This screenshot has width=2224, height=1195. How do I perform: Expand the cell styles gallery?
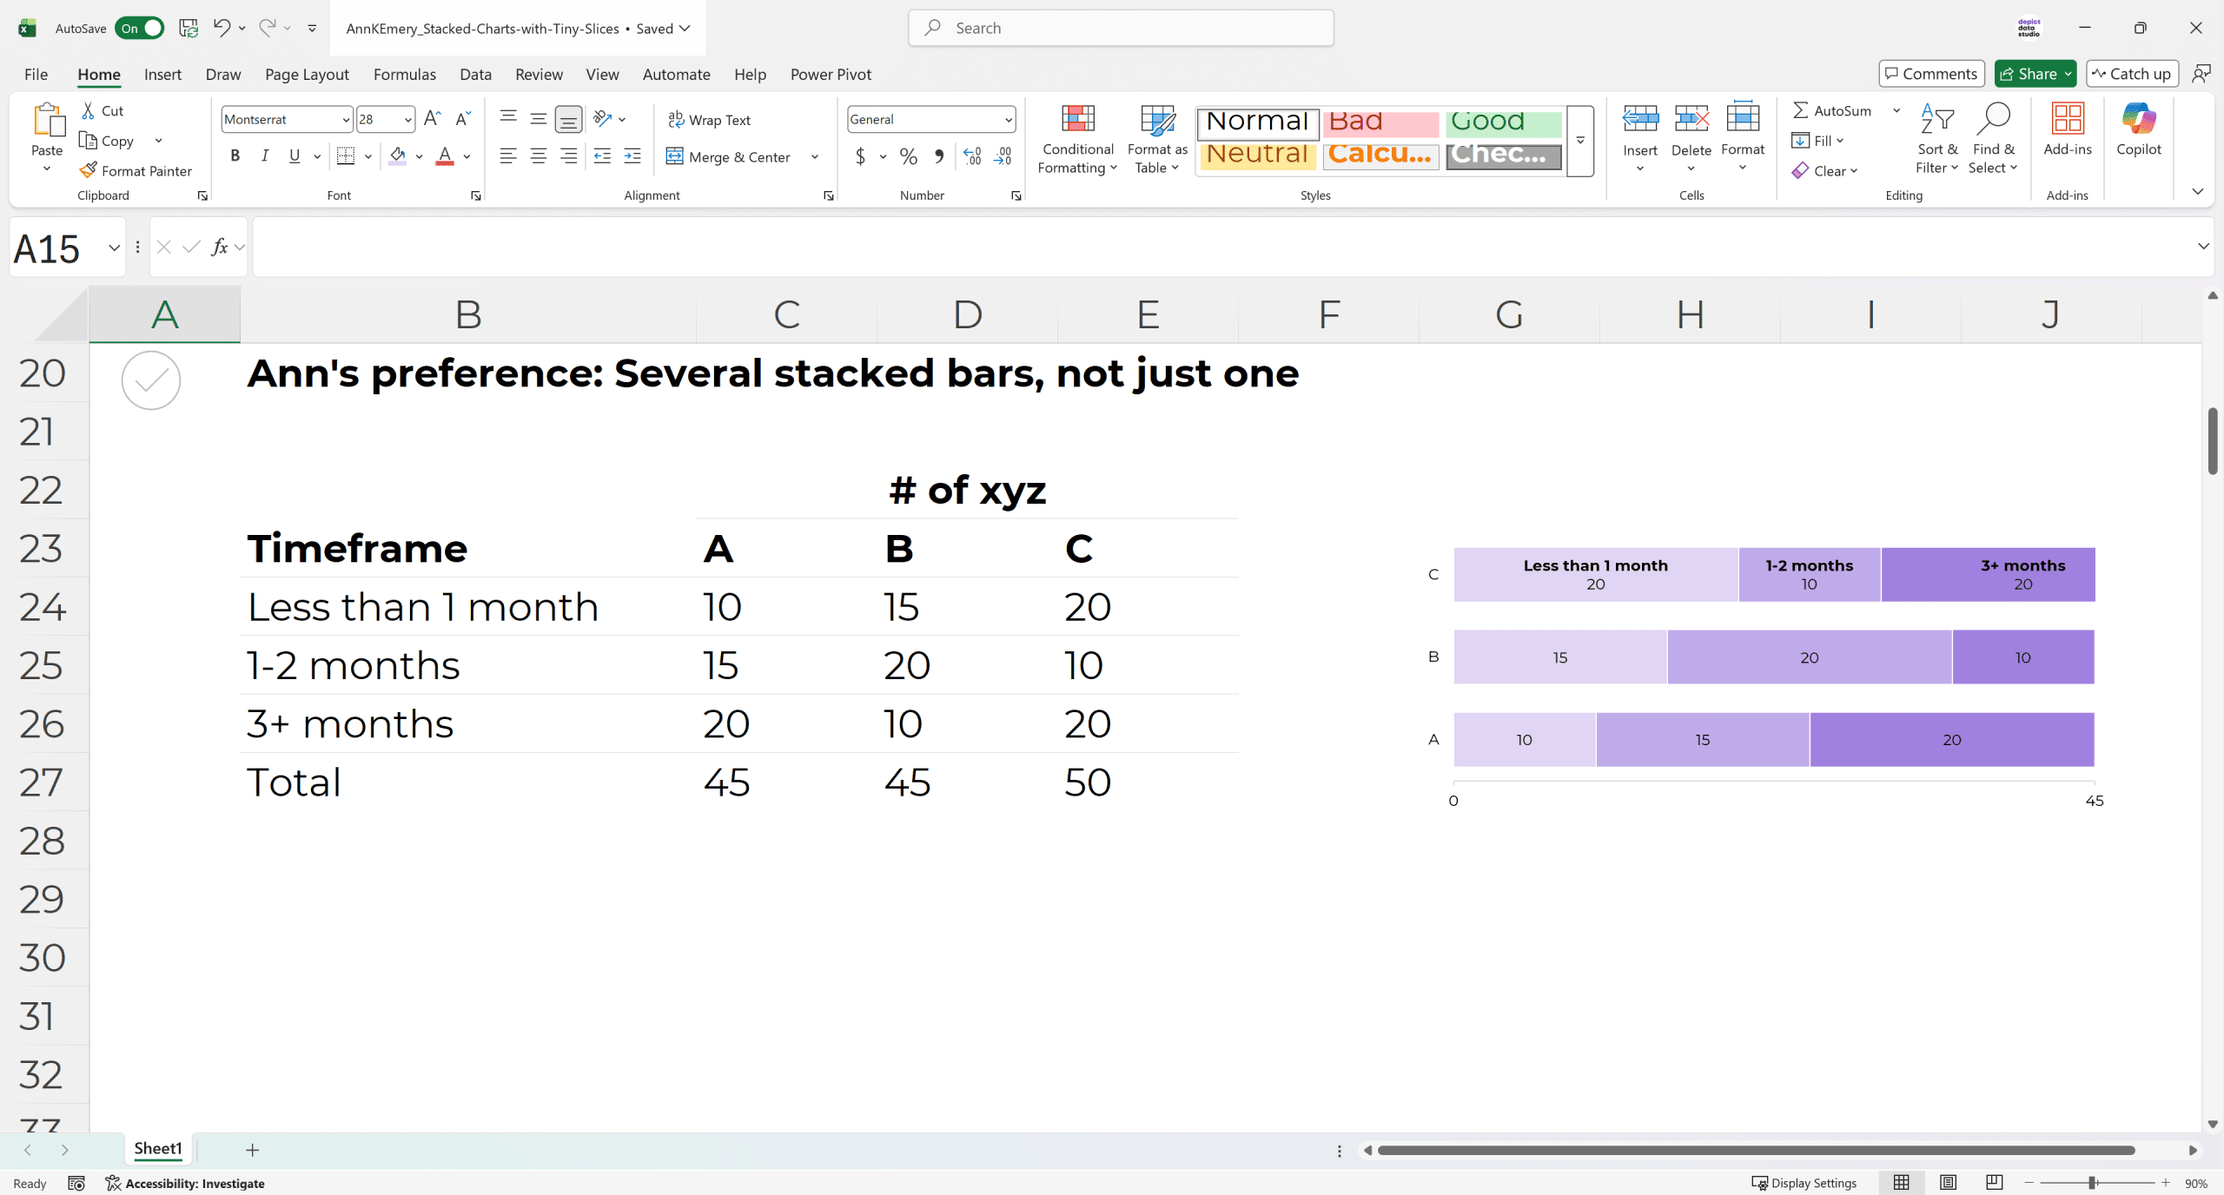click(x=1580, y=141)
